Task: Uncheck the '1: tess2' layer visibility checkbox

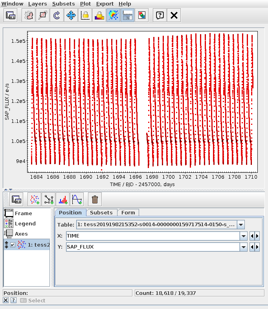Action: pyautogui.click(x=13, y=245)
